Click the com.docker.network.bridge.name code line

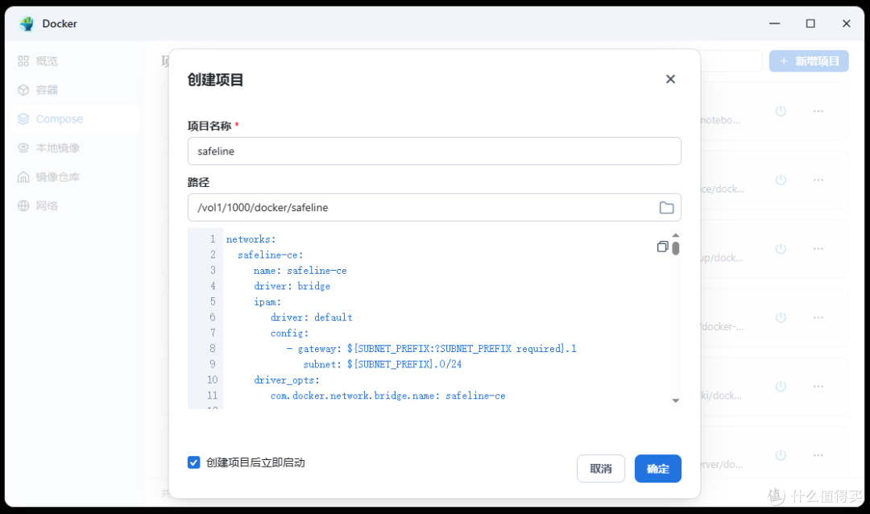[x=387, y=396]
